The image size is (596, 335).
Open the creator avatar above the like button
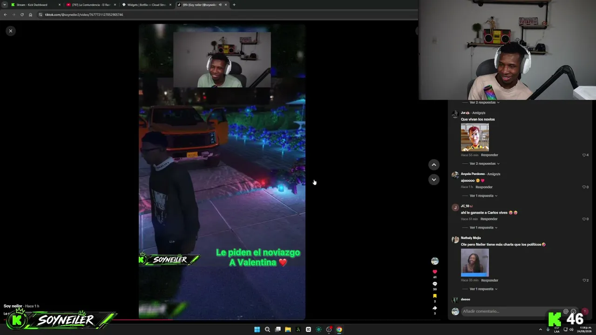tap(435, 261)
